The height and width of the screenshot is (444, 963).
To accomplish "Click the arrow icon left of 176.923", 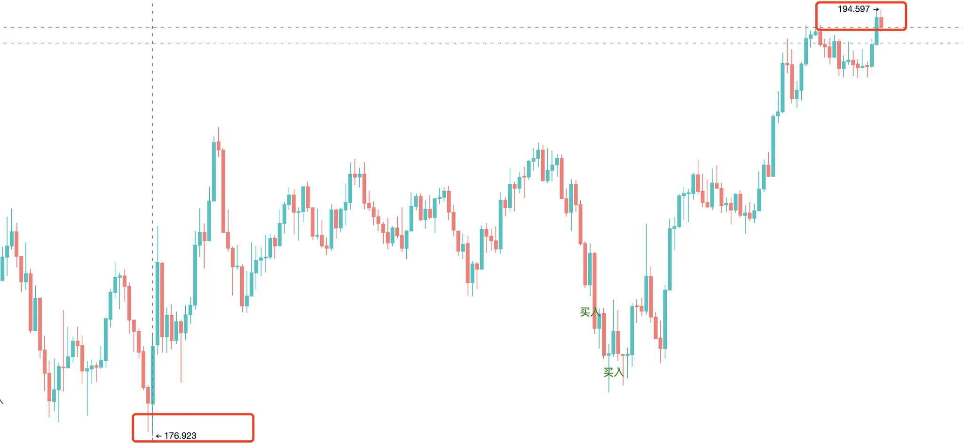I will 158,436.
